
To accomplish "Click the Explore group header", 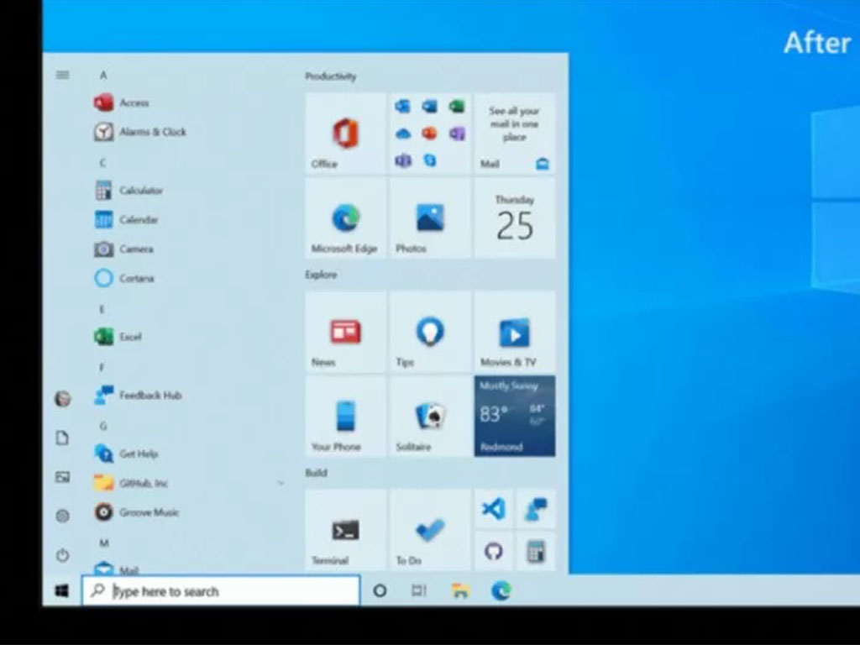I will coord(322,275).
